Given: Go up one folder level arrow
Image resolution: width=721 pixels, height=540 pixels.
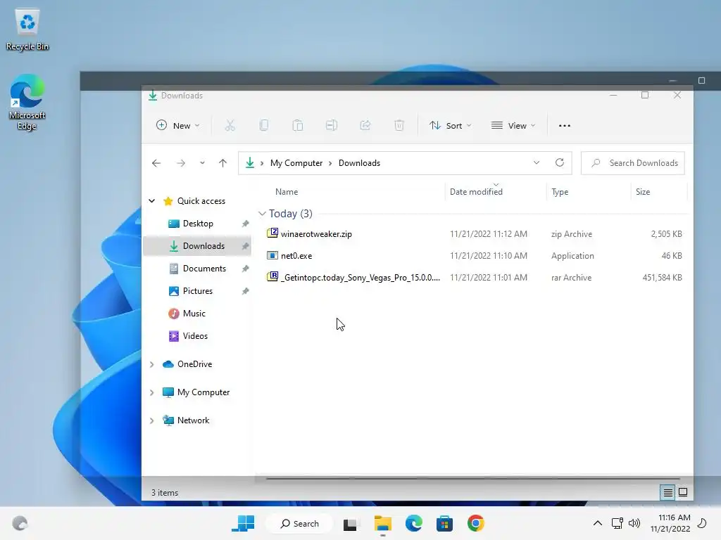Looking at the screenshot, I should (223, 163).
